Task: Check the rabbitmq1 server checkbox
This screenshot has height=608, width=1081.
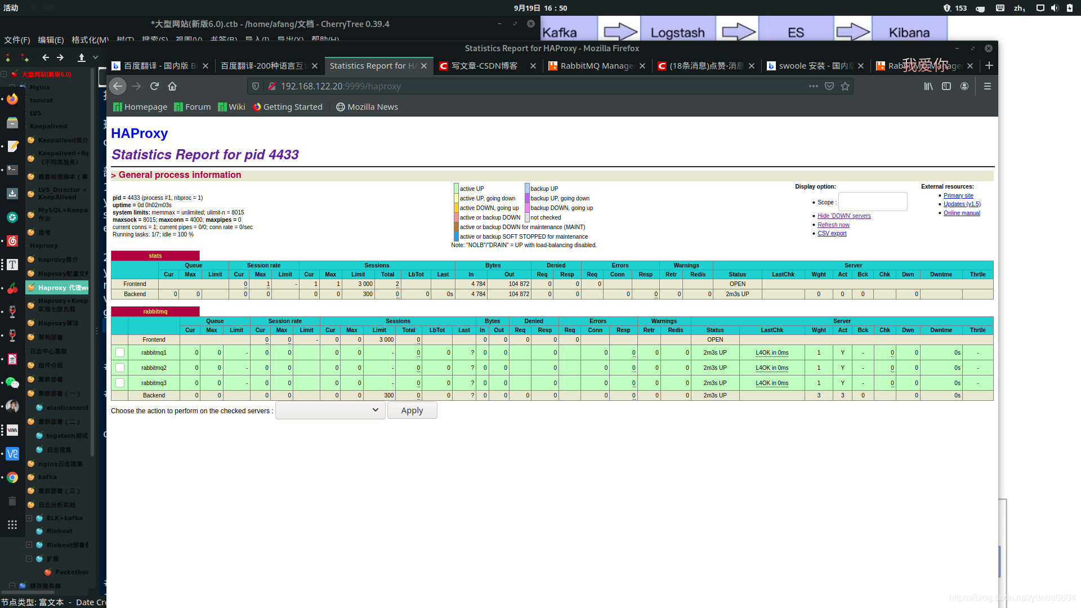Action: (119, 352)
